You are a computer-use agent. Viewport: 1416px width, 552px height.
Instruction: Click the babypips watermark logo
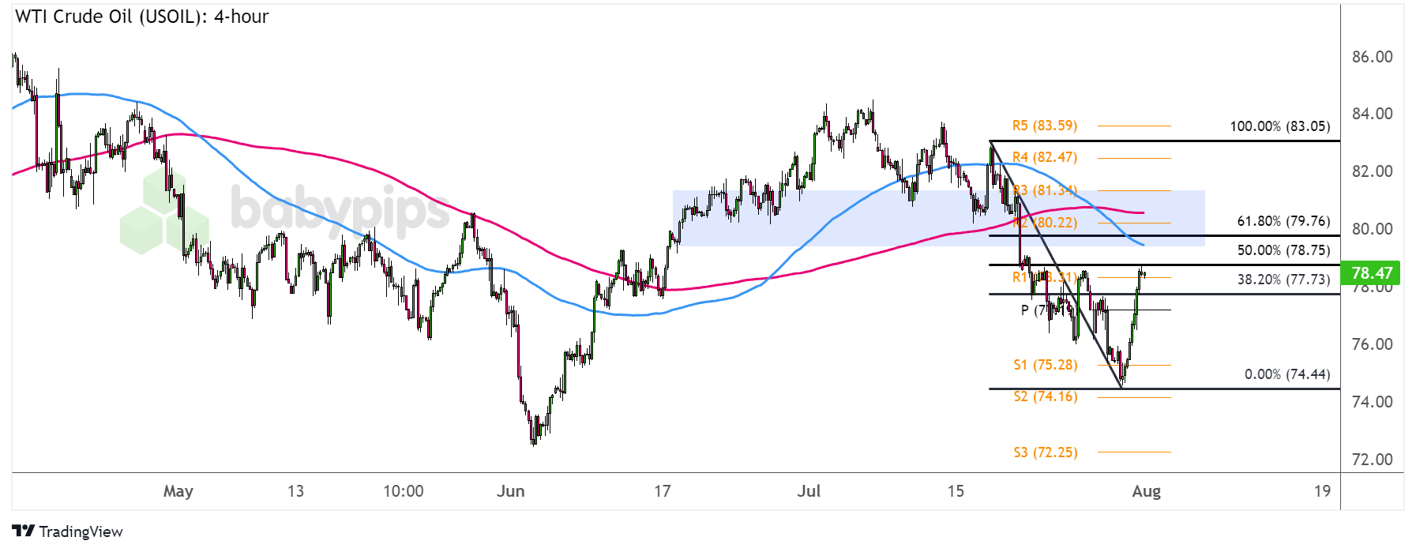pyautogui.click(x=286, y=210)
